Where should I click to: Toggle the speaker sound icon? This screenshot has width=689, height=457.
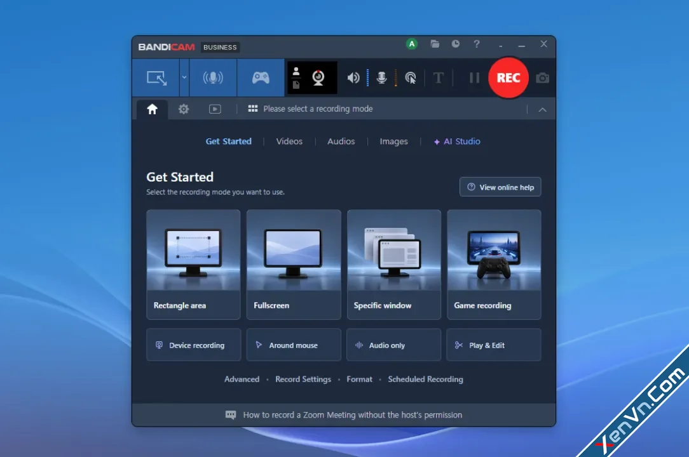pos(353,78)
